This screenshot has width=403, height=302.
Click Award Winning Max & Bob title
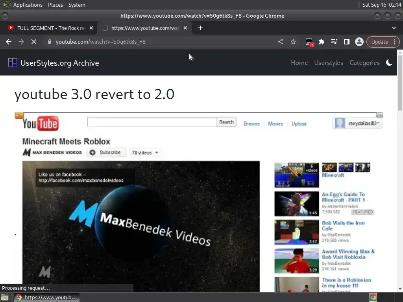tap(348, 254)
